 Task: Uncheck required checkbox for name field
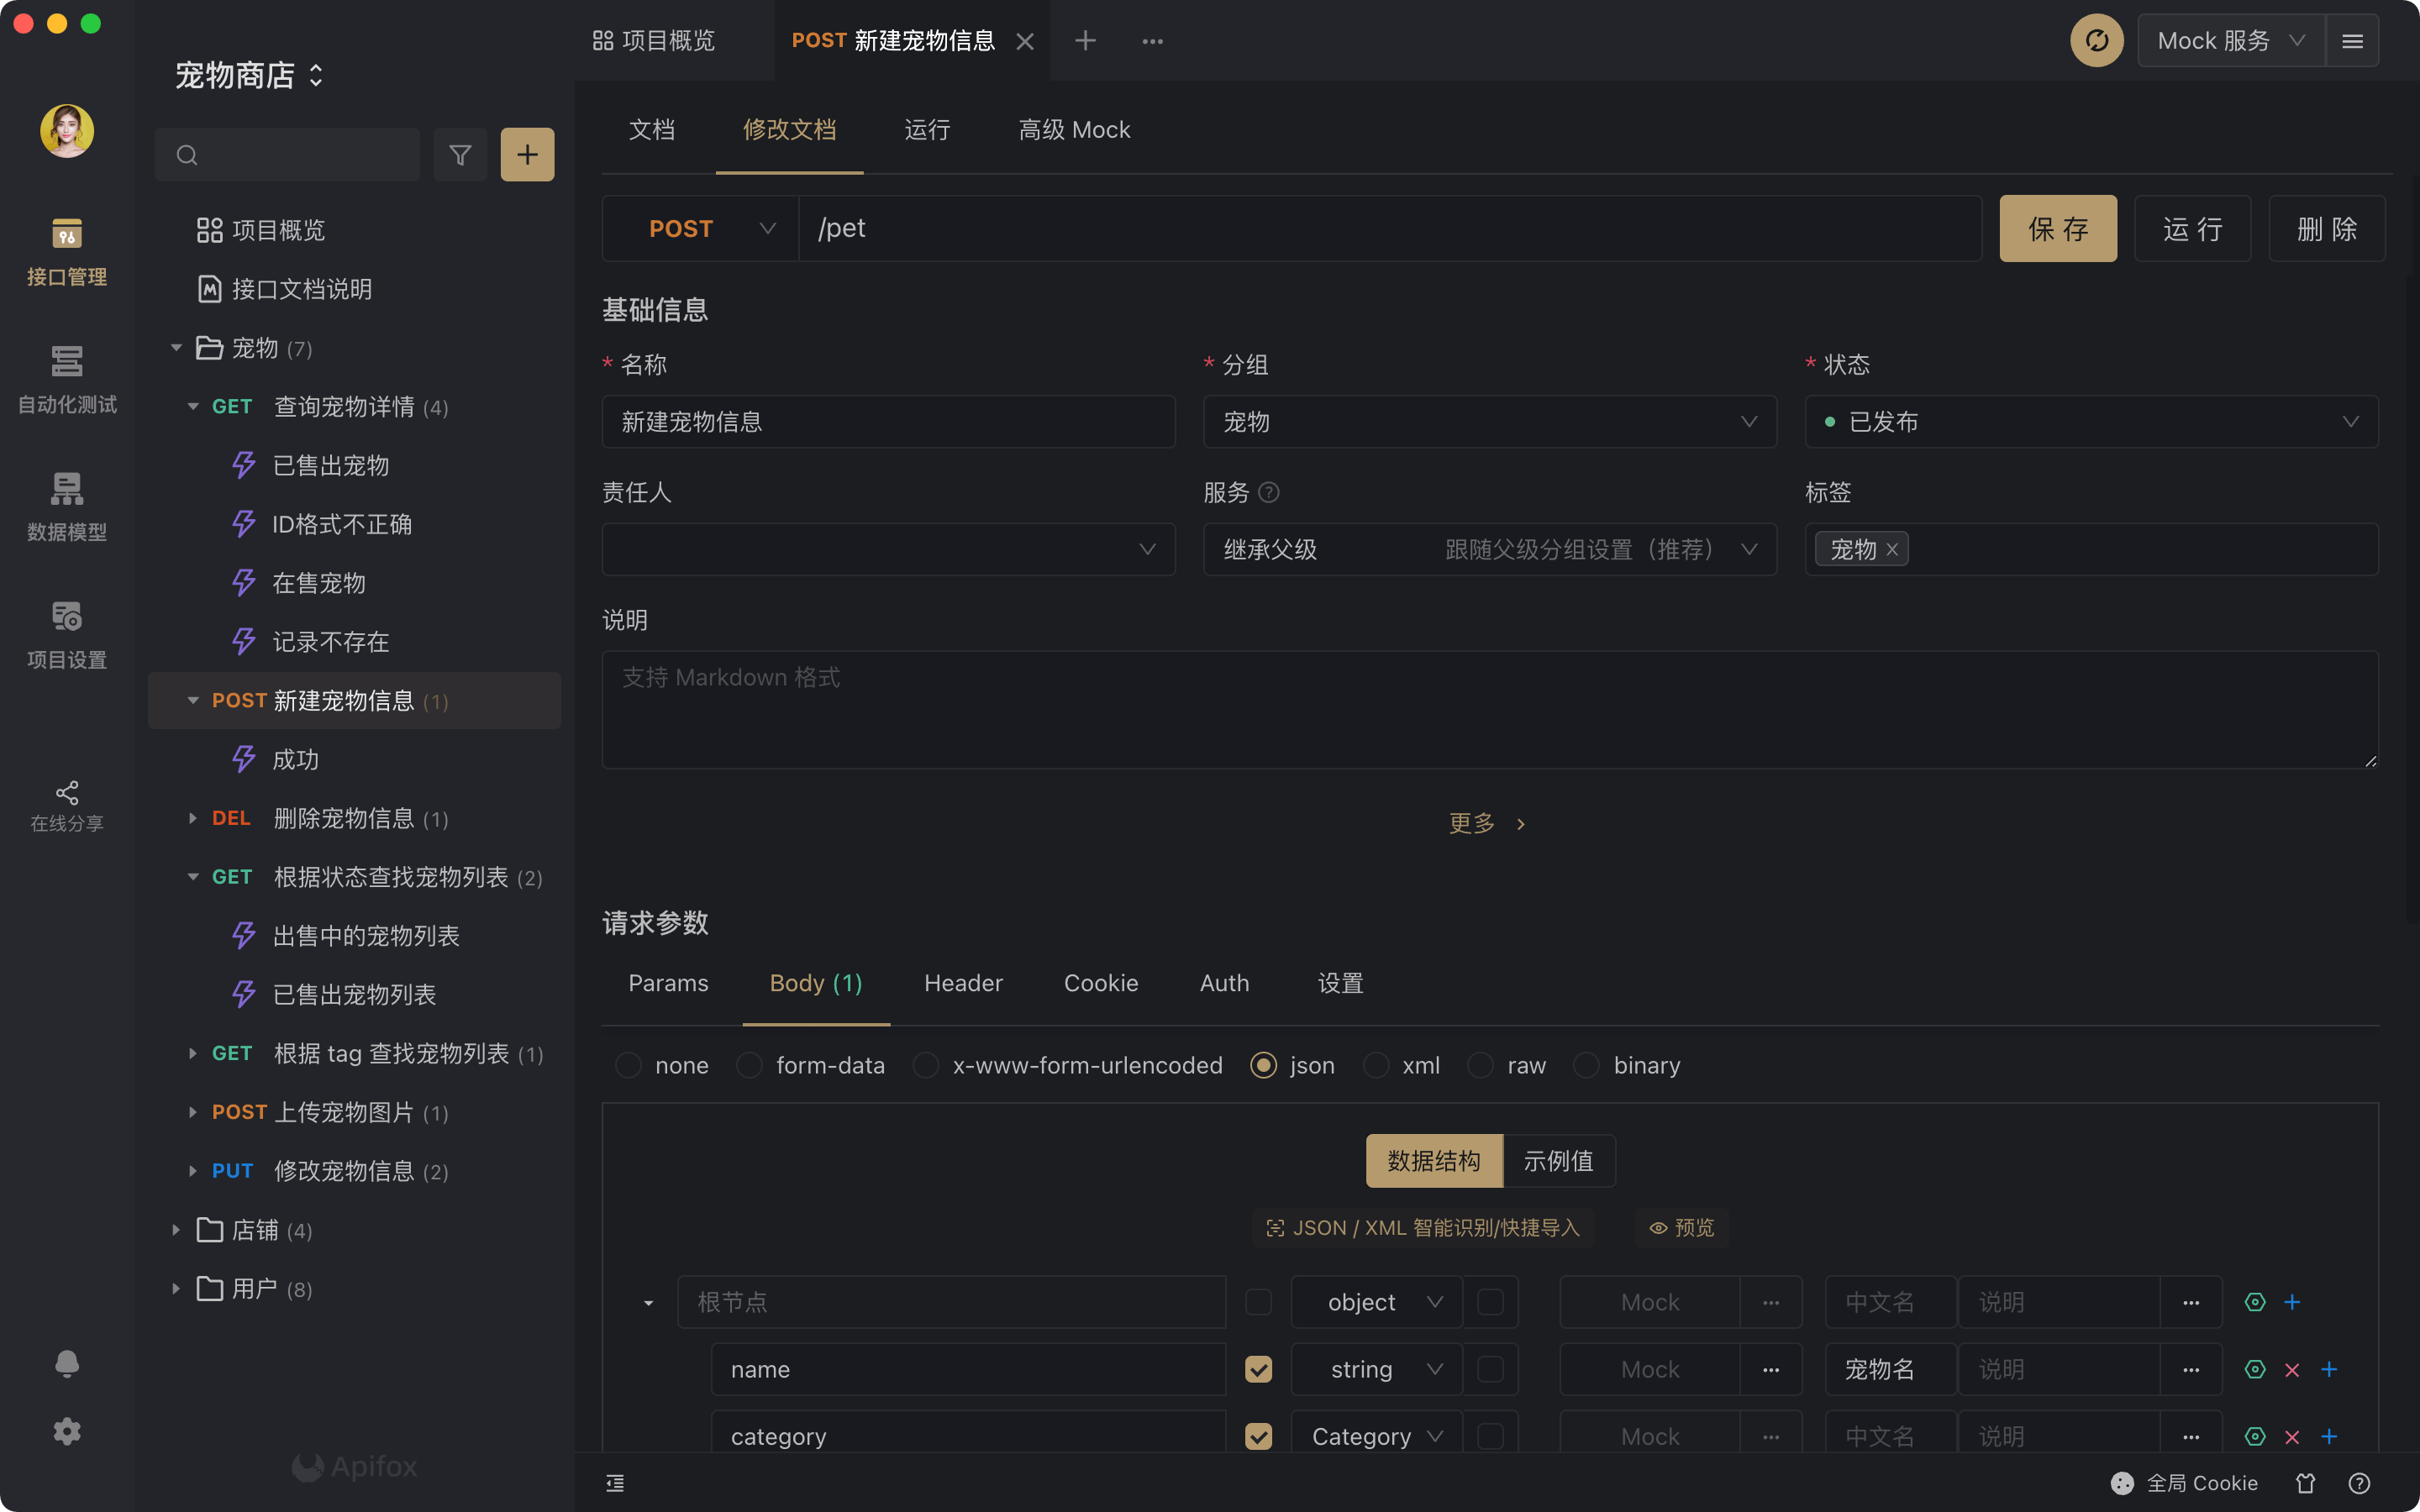pos(1258,1369)
